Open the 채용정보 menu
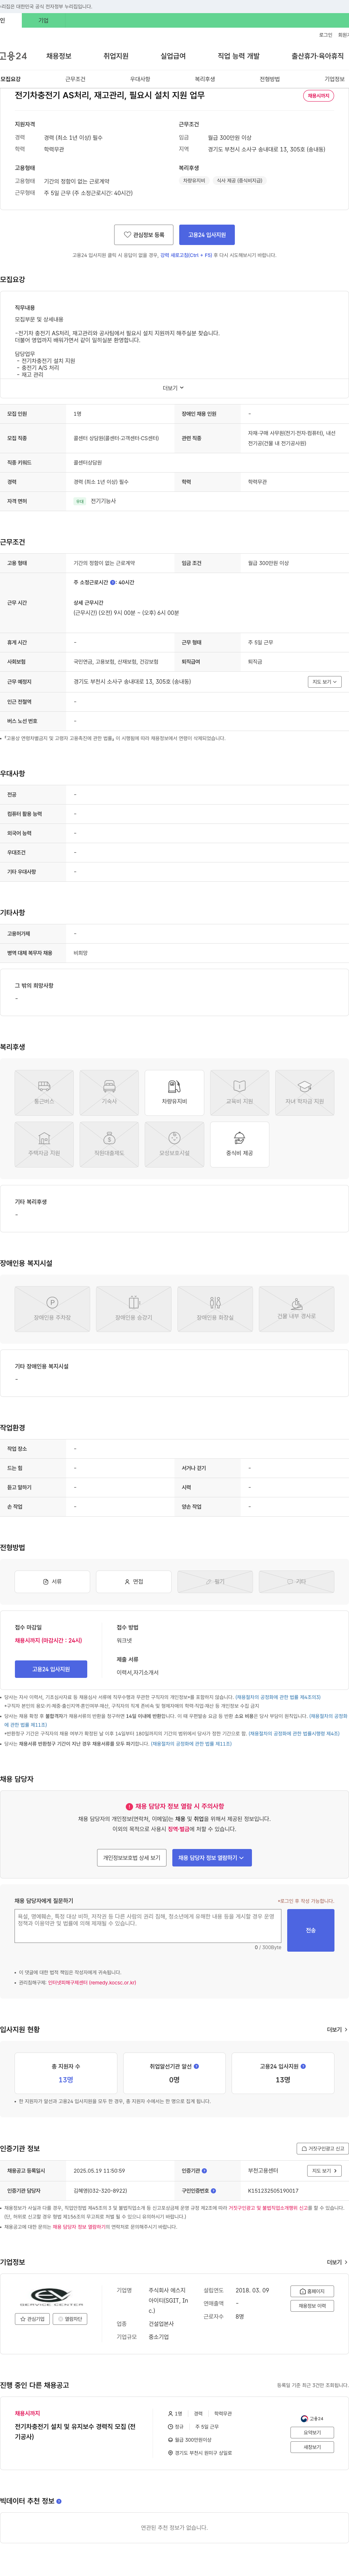Viewport: 349px width, 2576px height. (x=59, y=56)
